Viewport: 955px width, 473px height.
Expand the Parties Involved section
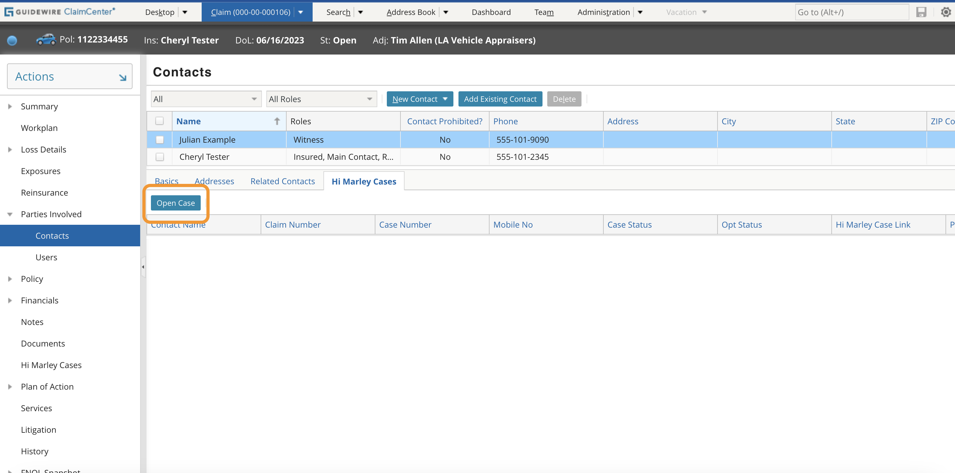[x=9, y=214]
